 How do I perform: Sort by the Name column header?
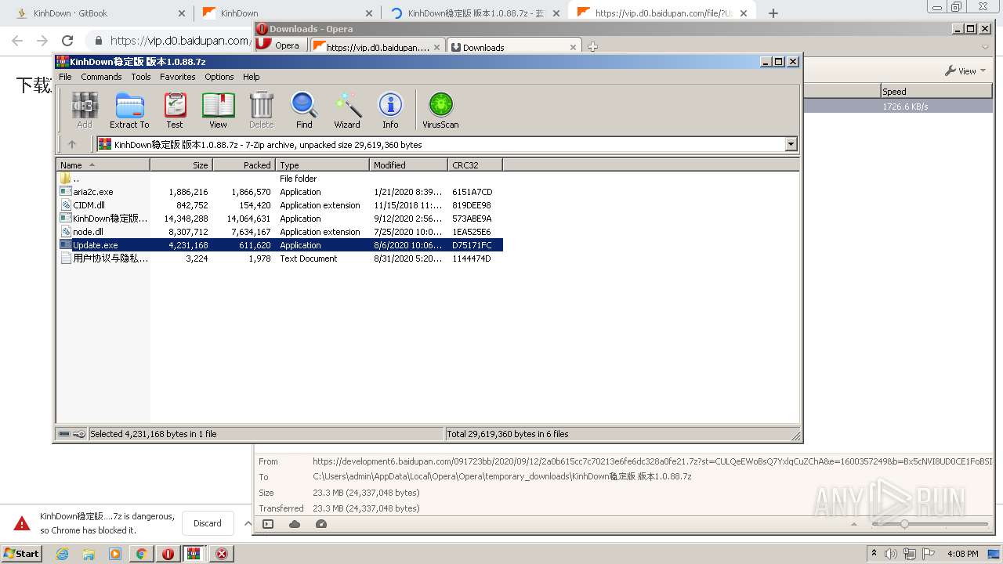click(x=103, y=164)
